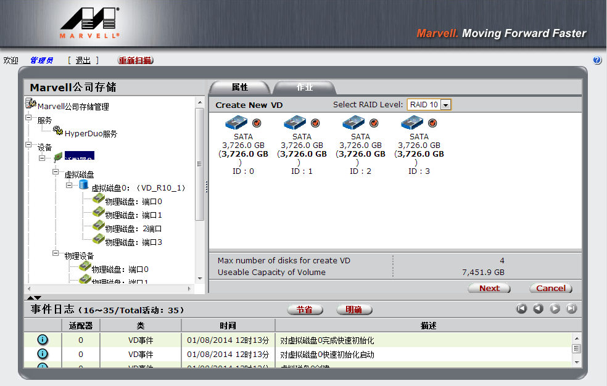Click the Marvell存储管理 root tree icon
The width and height of the screenshot is (607, 386).
point(31,103)
